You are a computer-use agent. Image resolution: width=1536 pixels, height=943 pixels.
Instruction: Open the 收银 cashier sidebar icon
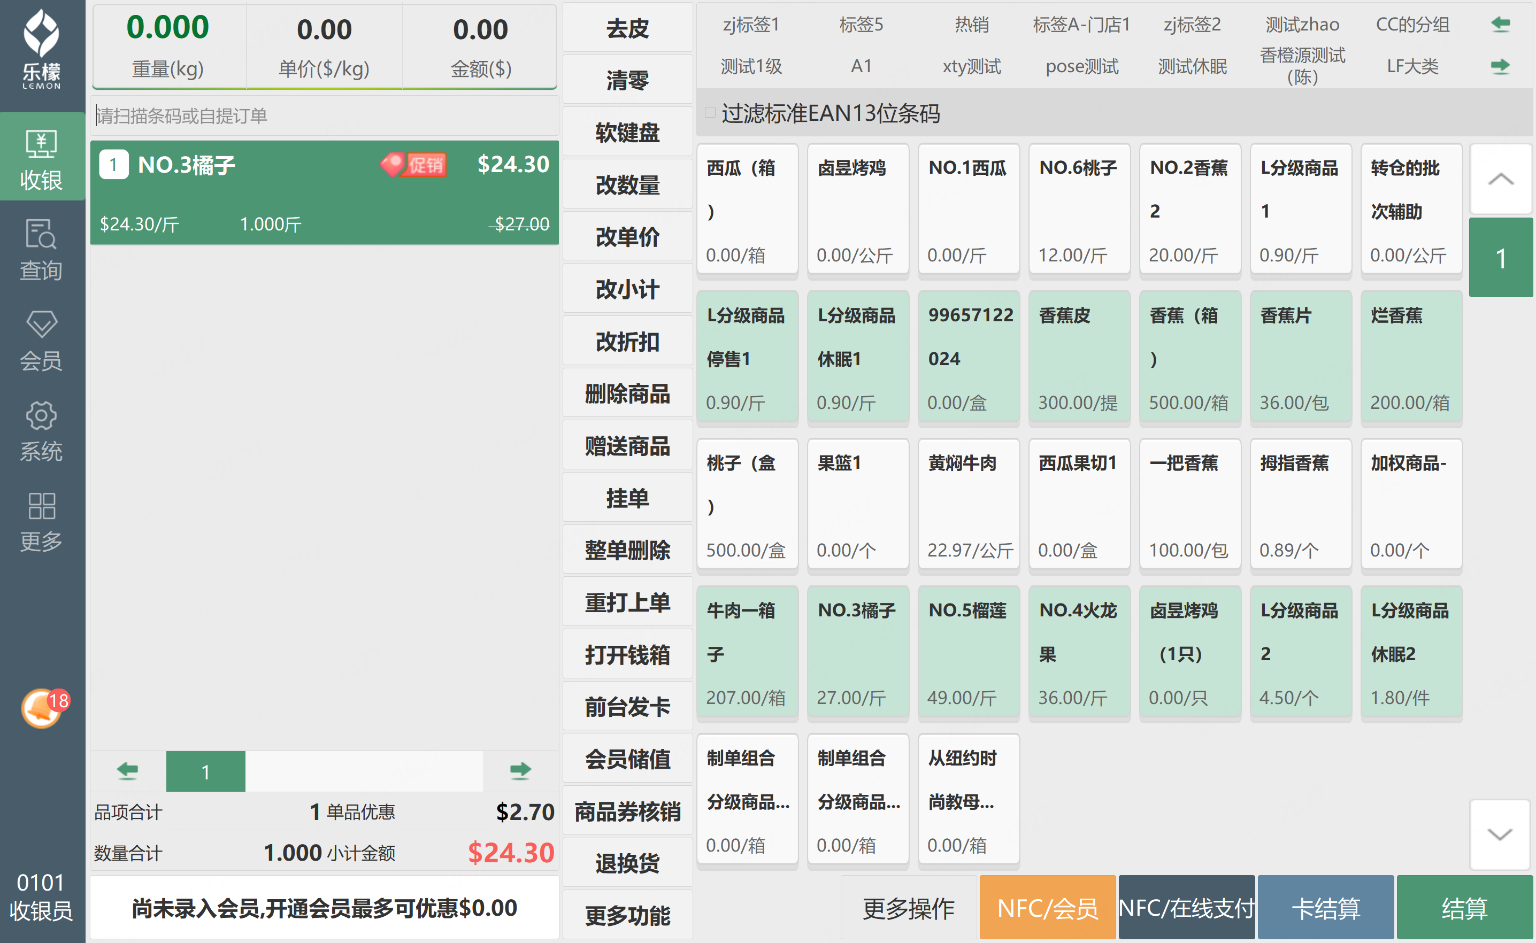click(41, 145)
